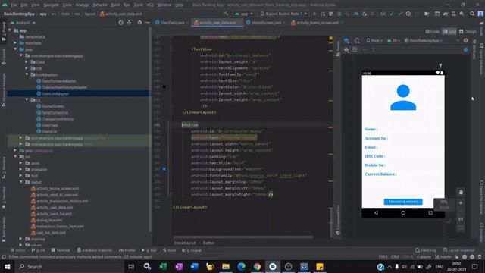Open Project panel settings gear
Screen dimensions: 485x273
pyautogui.click(x=139, y=23)
